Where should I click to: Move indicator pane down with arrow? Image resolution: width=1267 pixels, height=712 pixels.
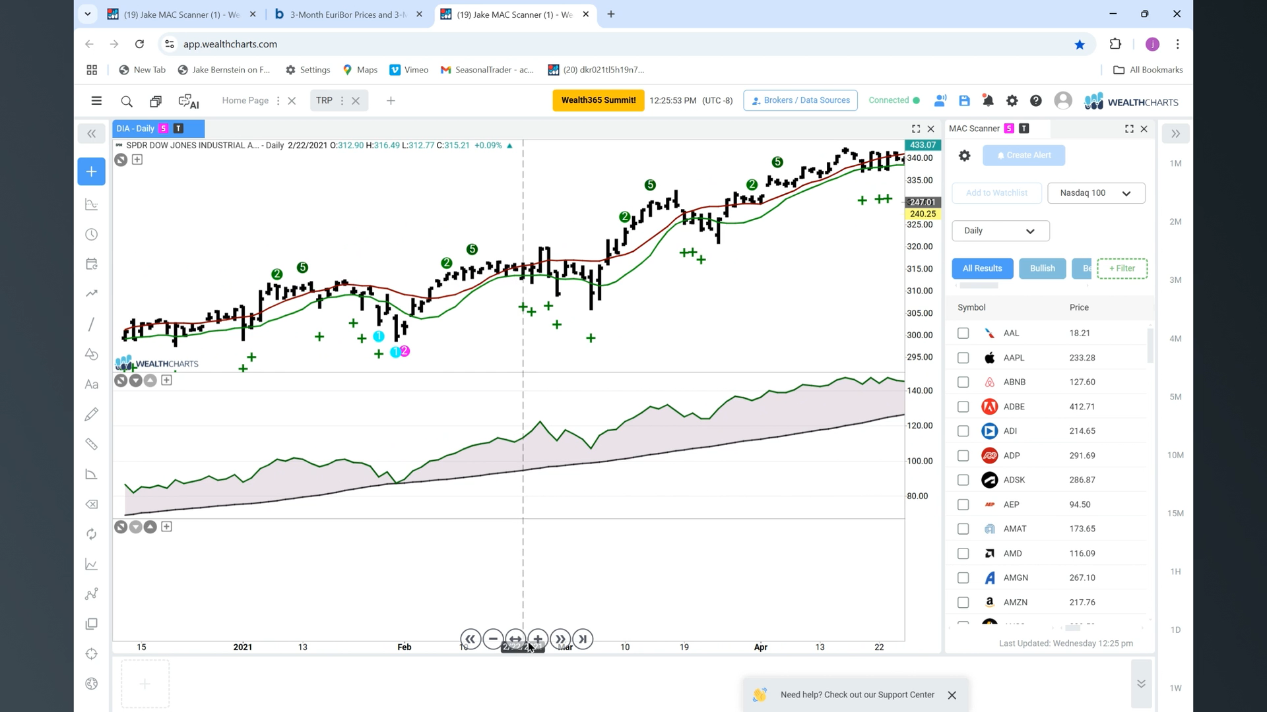click(136, 380)
